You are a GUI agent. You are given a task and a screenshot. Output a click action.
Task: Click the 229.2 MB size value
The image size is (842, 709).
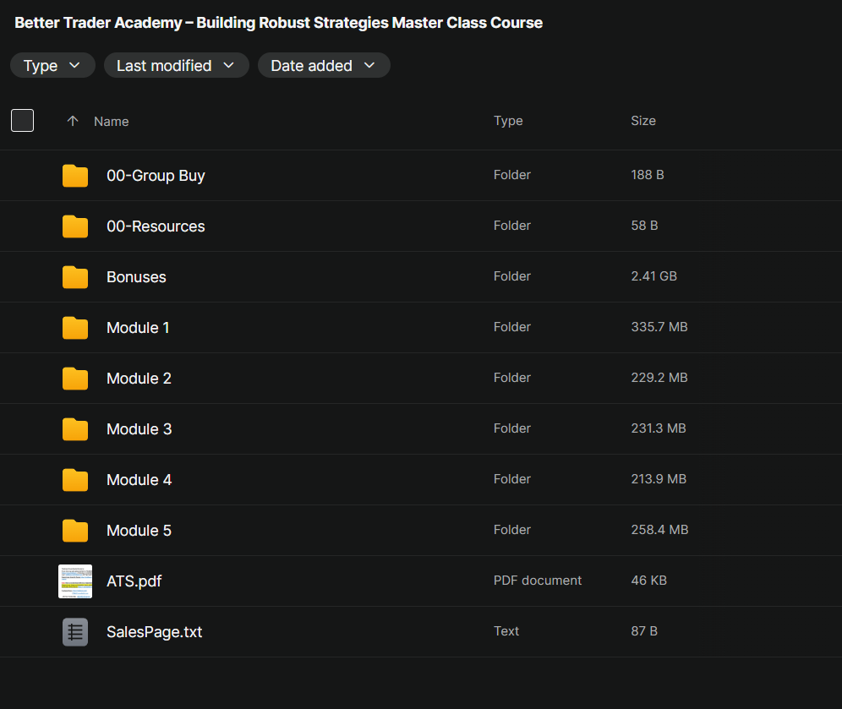tap(659, 377)
